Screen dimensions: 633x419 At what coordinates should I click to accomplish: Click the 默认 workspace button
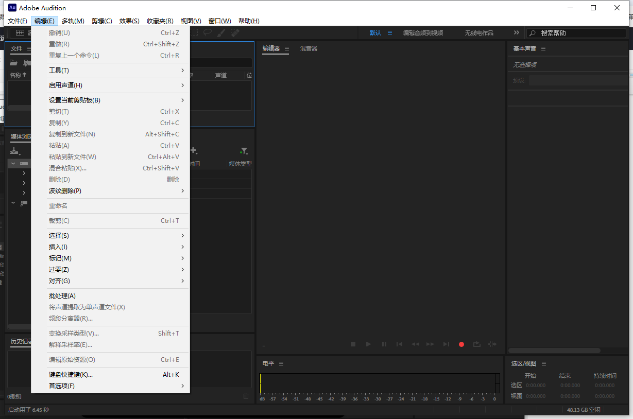pyautogui.click(x=375, y=32)
